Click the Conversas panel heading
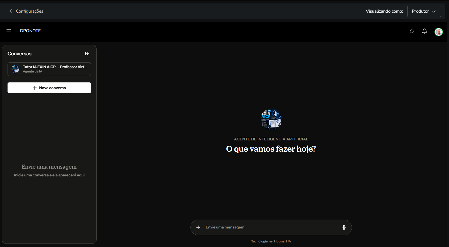 tap(19, 54)
